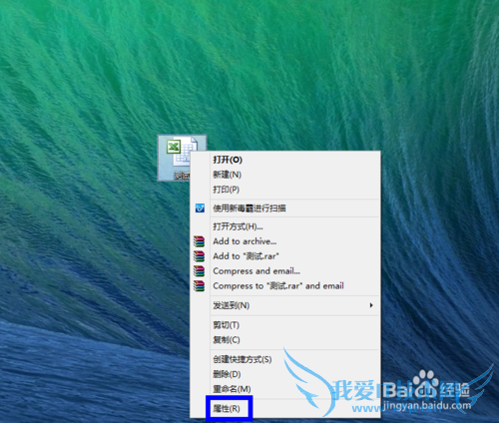Select 使用新毒霸进行扫描 menu entry
The width and height of the screenshot is (499, 423).
pyautogui.click(x=285, y=209)
